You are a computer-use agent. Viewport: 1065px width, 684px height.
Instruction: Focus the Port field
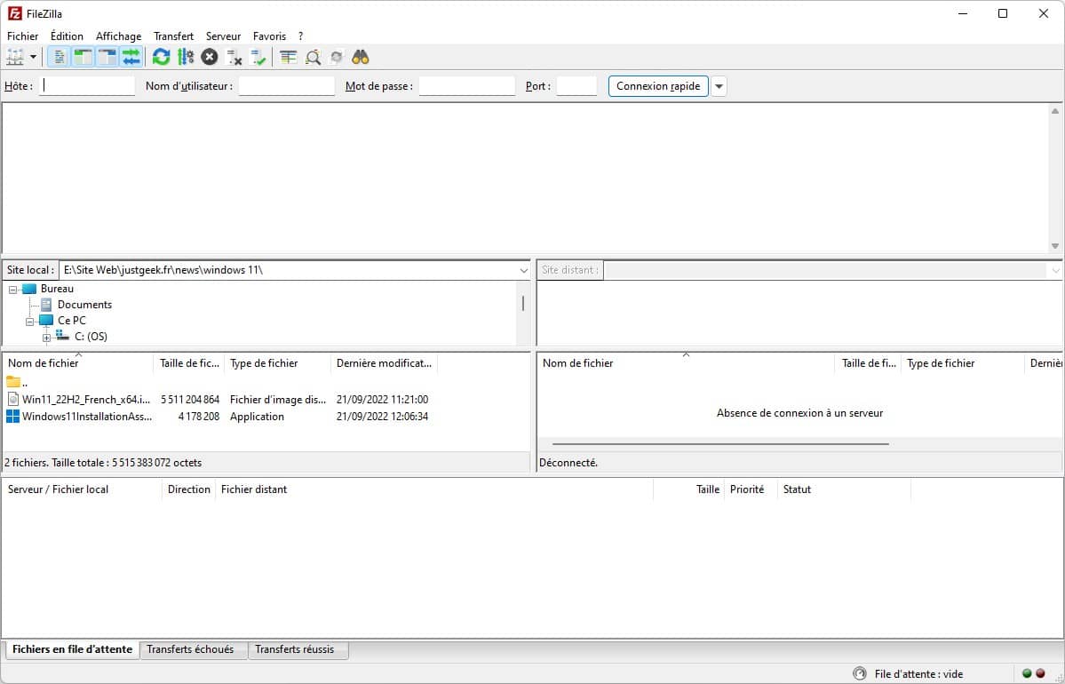576,85
